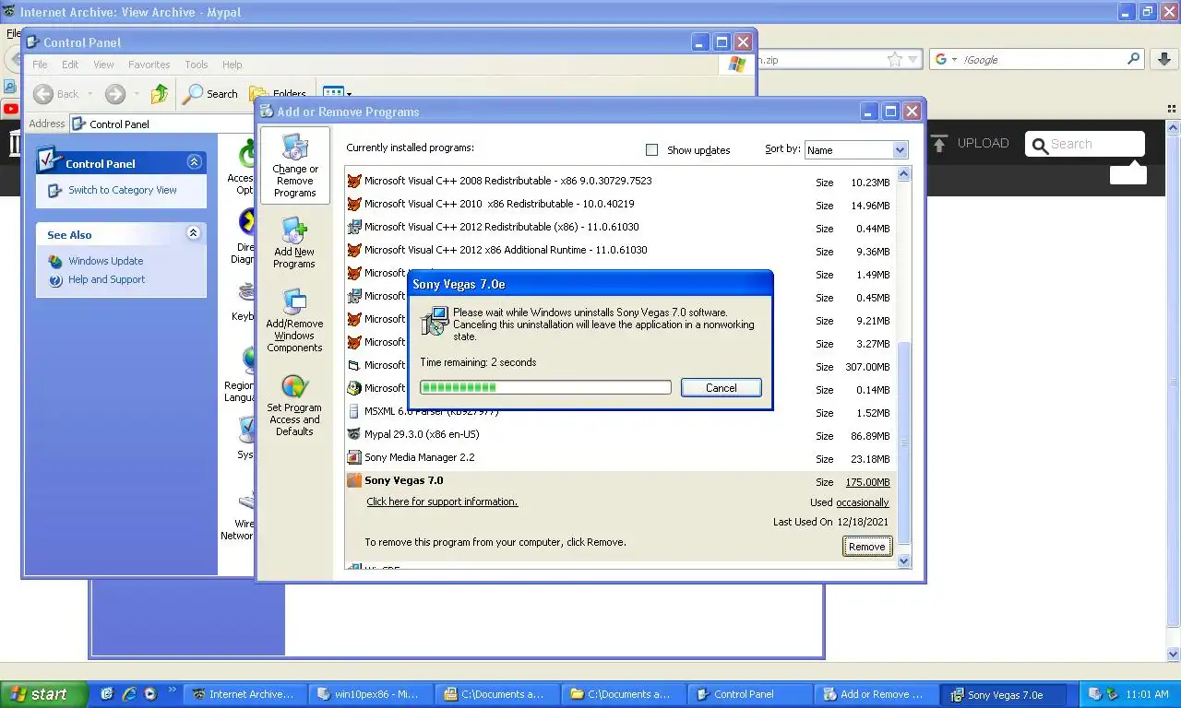This screenshot has height=708, width=1181.
Task: Click the bookmark star in browser URL bar
Action: click(x=894, y=59)
